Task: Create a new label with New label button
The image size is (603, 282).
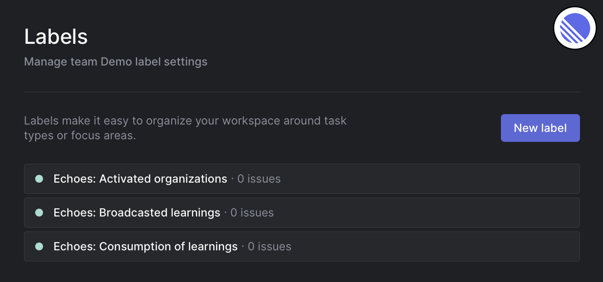Action: coord(540,128)
